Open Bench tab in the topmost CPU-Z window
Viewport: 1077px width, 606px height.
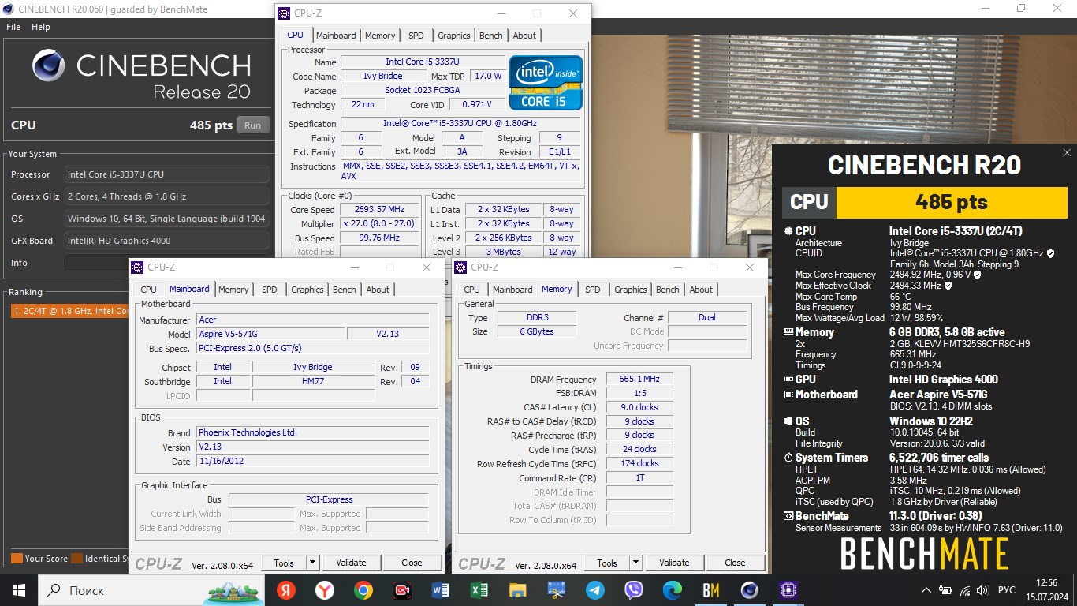[491, 36]
